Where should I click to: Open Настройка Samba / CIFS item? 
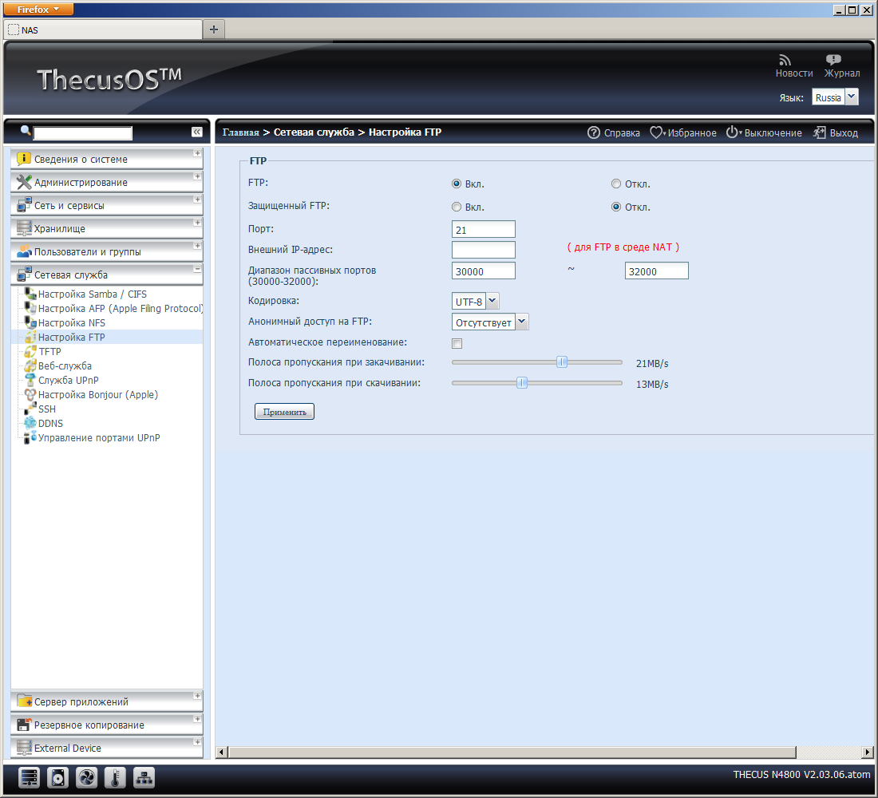tap(93, 294)
